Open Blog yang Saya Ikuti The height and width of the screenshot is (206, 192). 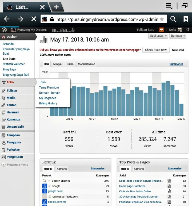click(16, 75)
